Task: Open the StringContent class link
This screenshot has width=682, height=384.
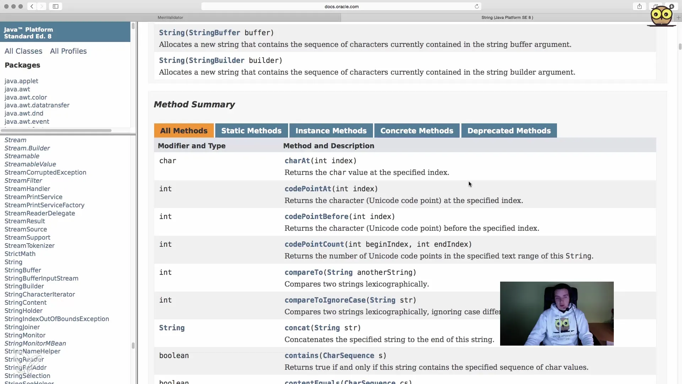Action: click(x=26, y=303)
